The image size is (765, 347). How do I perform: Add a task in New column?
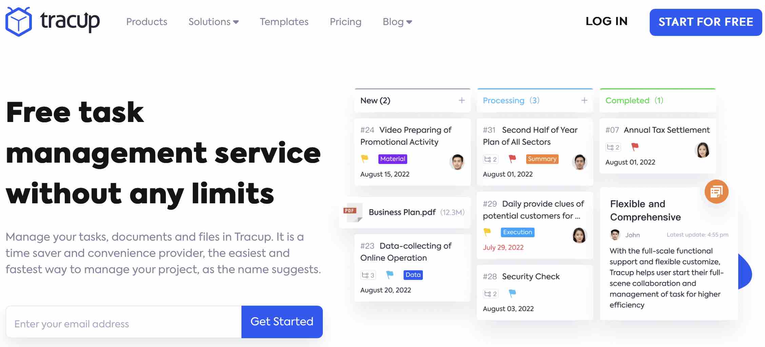(462, 100)
